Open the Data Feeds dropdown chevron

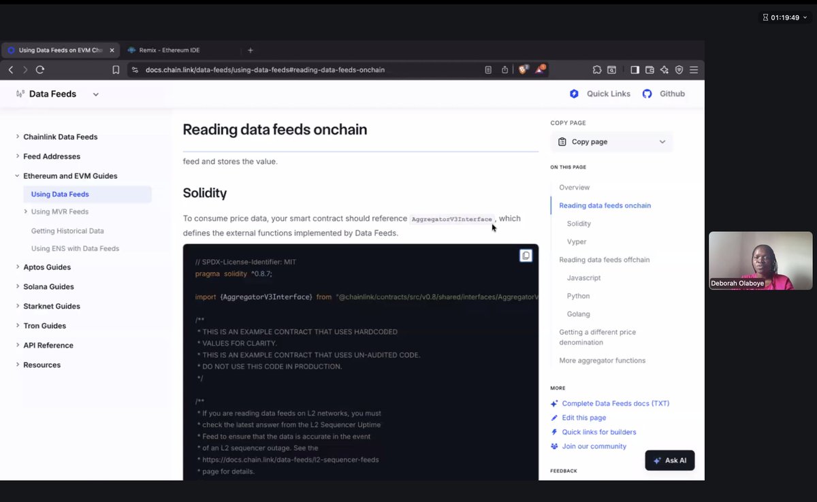(x=95, y=94)
